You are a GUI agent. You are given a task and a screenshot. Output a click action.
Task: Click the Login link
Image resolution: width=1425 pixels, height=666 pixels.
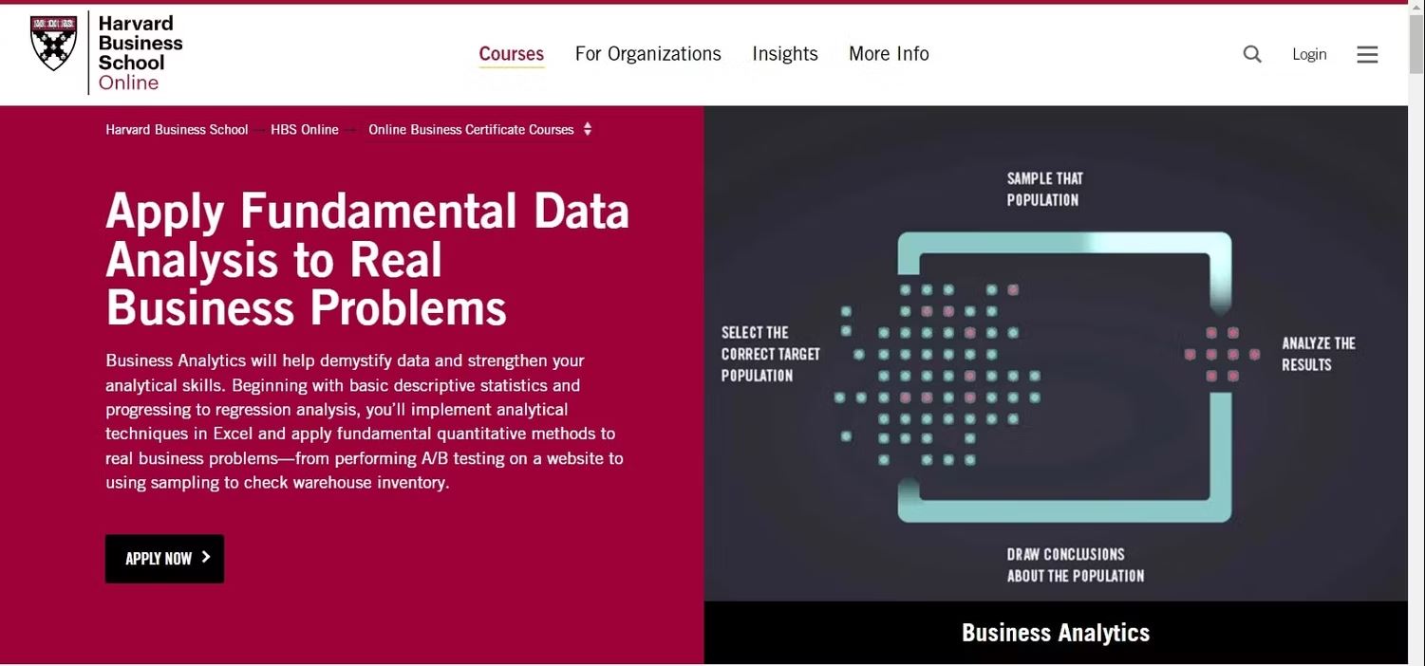click(1309, 54)
